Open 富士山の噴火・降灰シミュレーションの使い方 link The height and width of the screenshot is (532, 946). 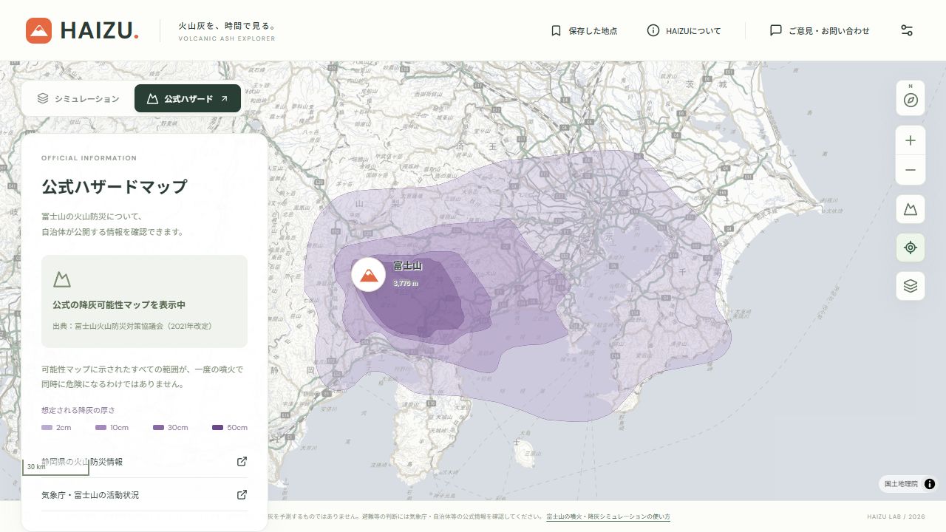pyautogui.click(x=608, y=516)
